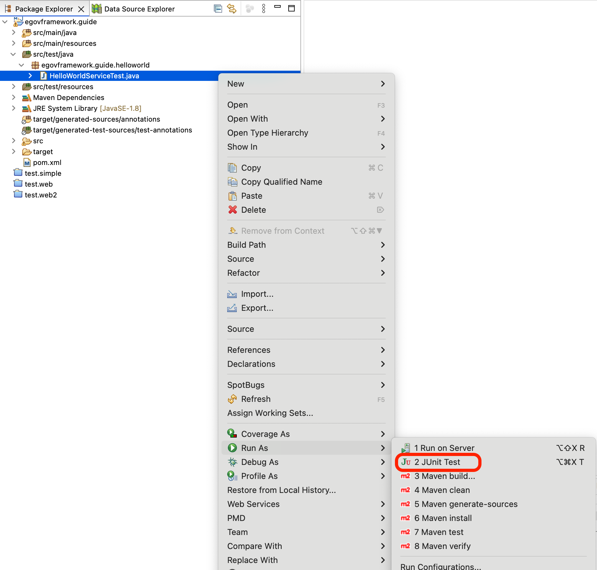Viewport: 597px width, 570px height.
Task: Open Run Configurations... dialog
Action: click(x=440, y=566)
